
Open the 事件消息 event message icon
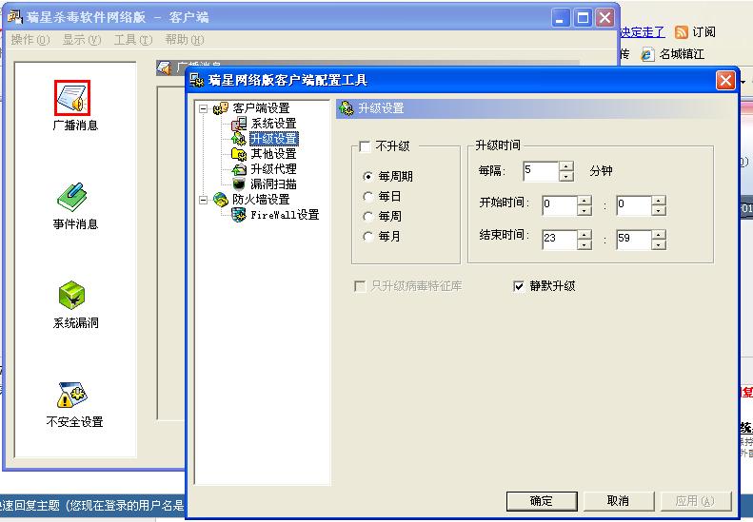coord(72,197)
